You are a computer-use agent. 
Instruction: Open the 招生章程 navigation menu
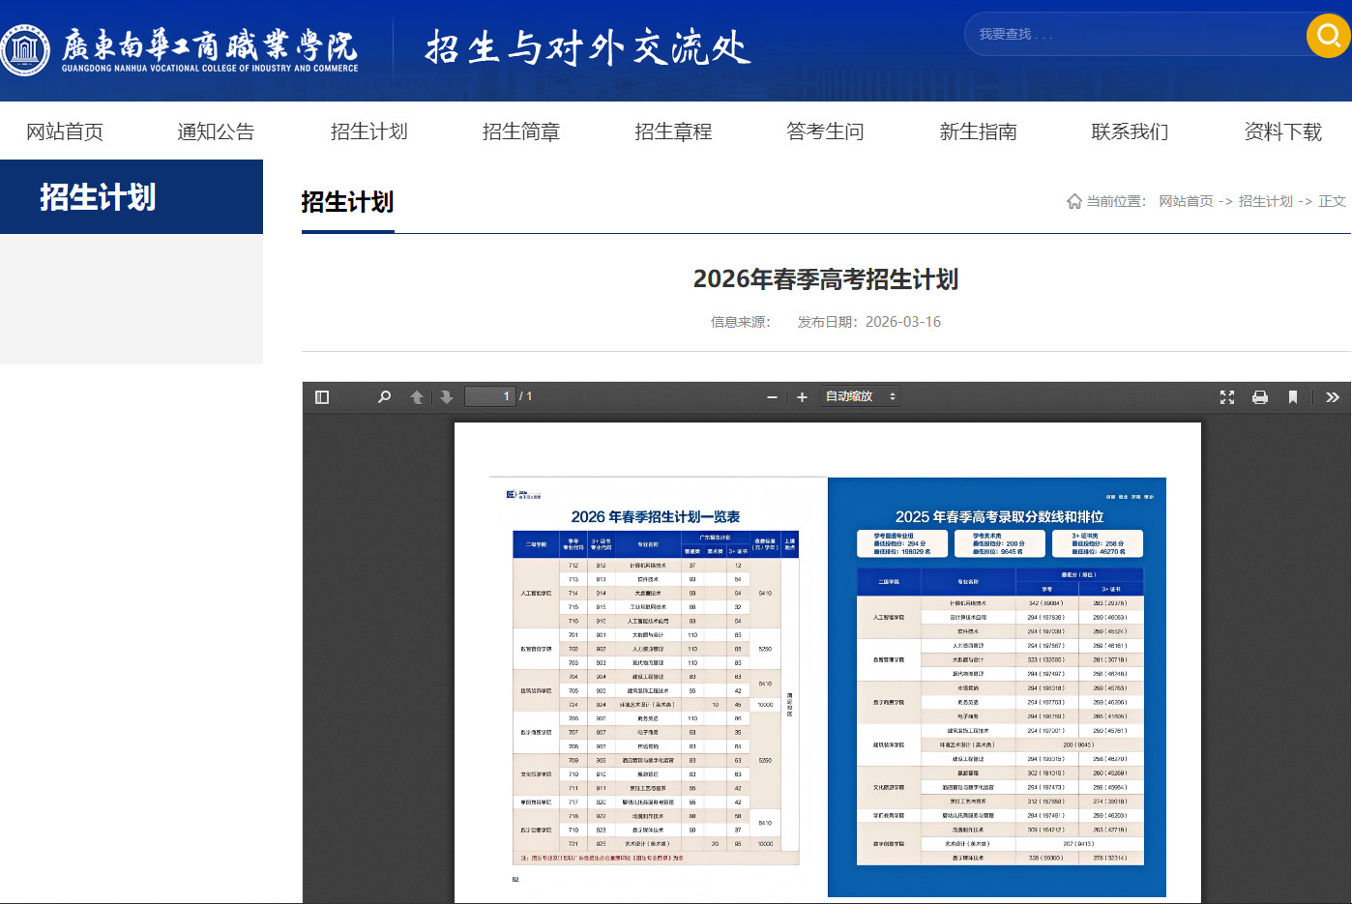[673, 131]
